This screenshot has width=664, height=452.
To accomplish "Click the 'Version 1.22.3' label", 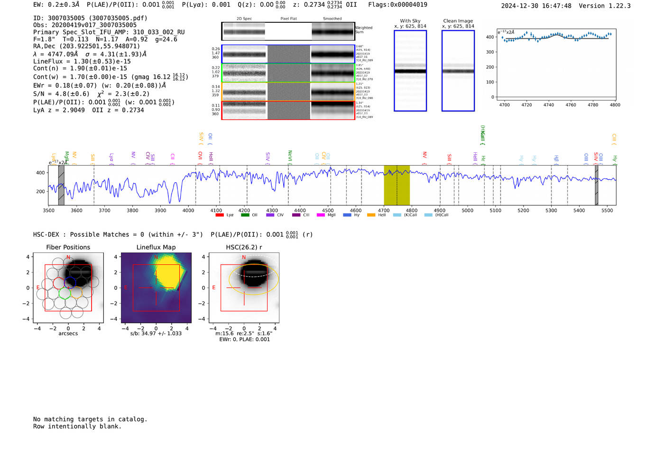I will [605, 6].
